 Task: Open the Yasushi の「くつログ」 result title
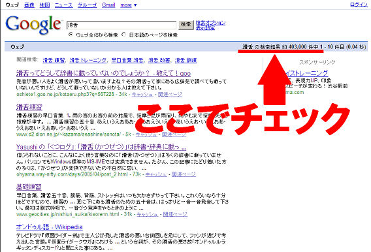(x=101, y=147)
